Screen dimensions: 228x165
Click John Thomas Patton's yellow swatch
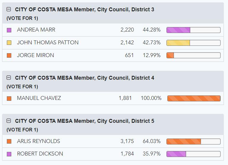pyautogui.click(x=9, y=43)
